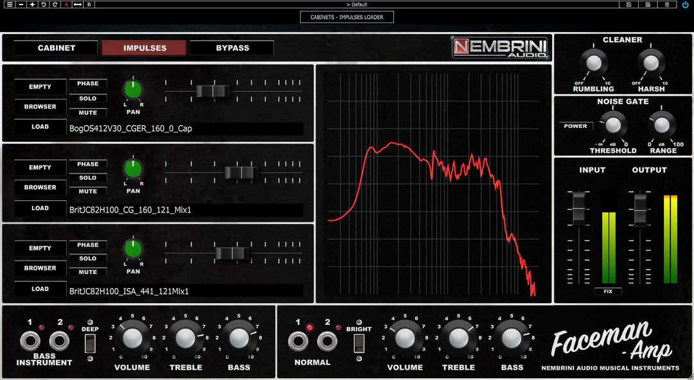Click the save-as floppy icon beside the trash
This screenshot has width=694, height=380.
click(648, 4)
